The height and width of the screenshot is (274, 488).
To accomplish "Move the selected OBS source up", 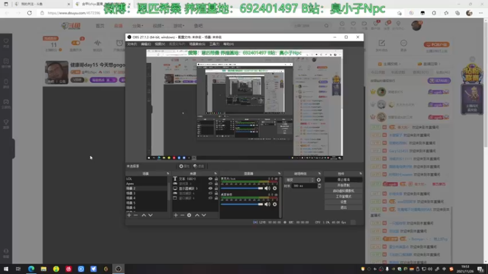I will [197, 215].
